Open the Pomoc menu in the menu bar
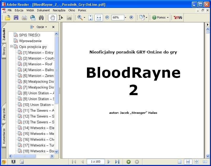Screen dimensions: 211x166 point(82,10)
